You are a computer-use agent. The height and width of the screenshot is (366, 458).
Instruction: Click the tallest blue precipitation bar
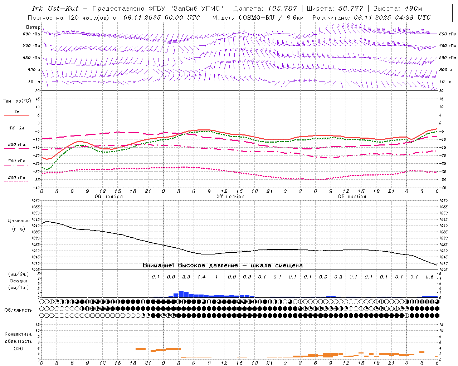point(181,294)
